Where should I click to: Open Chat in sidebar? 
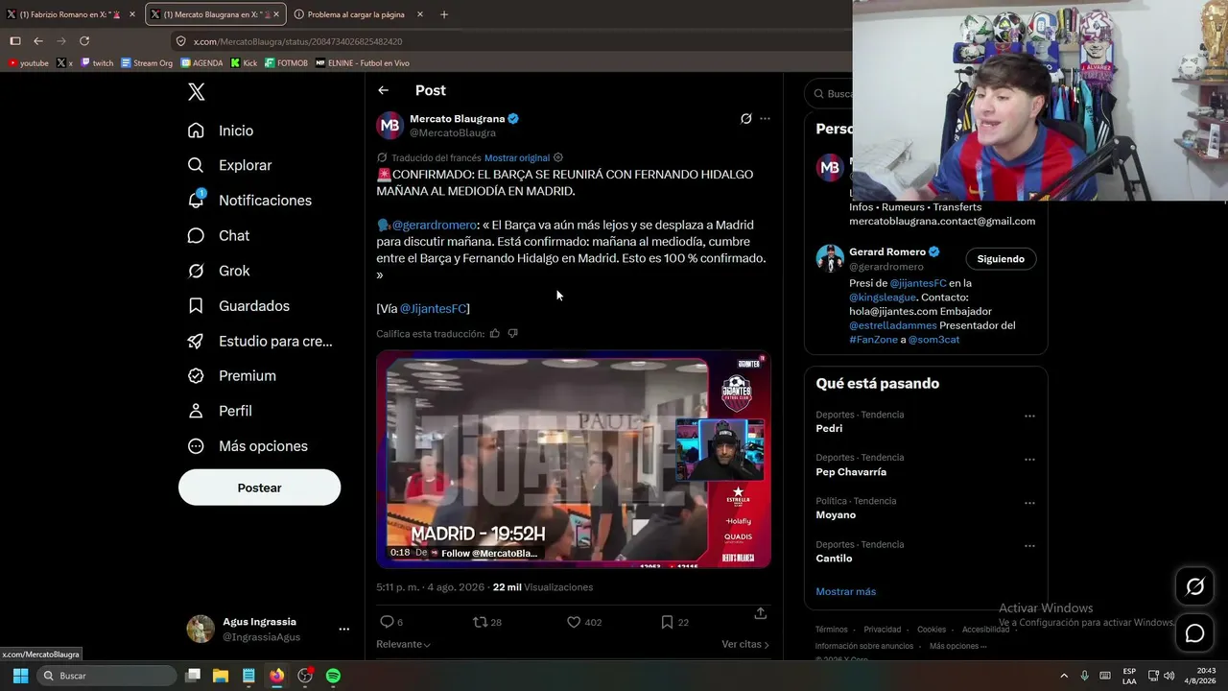[x=219, y=236]
